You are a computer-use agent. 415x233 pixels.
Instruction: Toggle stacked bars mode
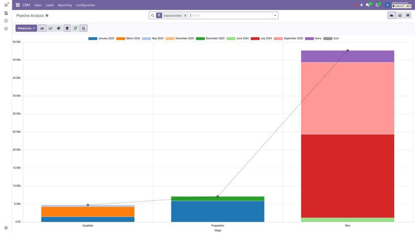point(67,28)
